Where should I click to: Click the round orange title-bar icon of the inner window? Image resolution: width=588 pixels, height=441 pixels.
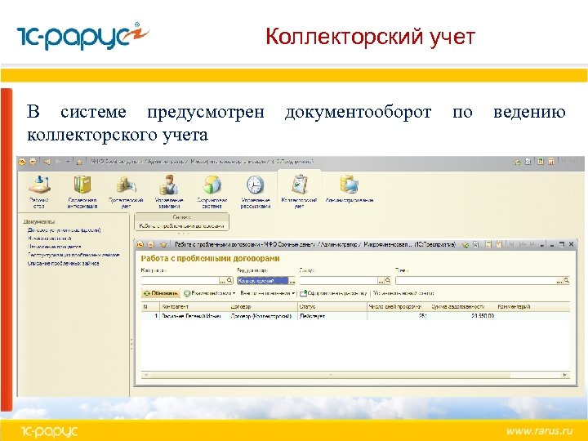pyautogui.click(x=151, y=245)
